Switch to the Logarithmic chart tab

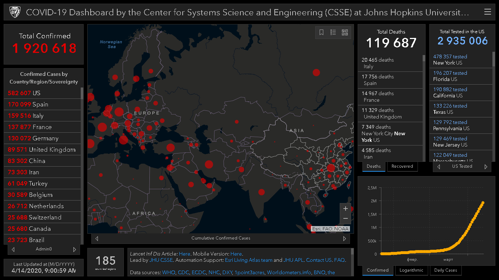click(x=411, y=270)
